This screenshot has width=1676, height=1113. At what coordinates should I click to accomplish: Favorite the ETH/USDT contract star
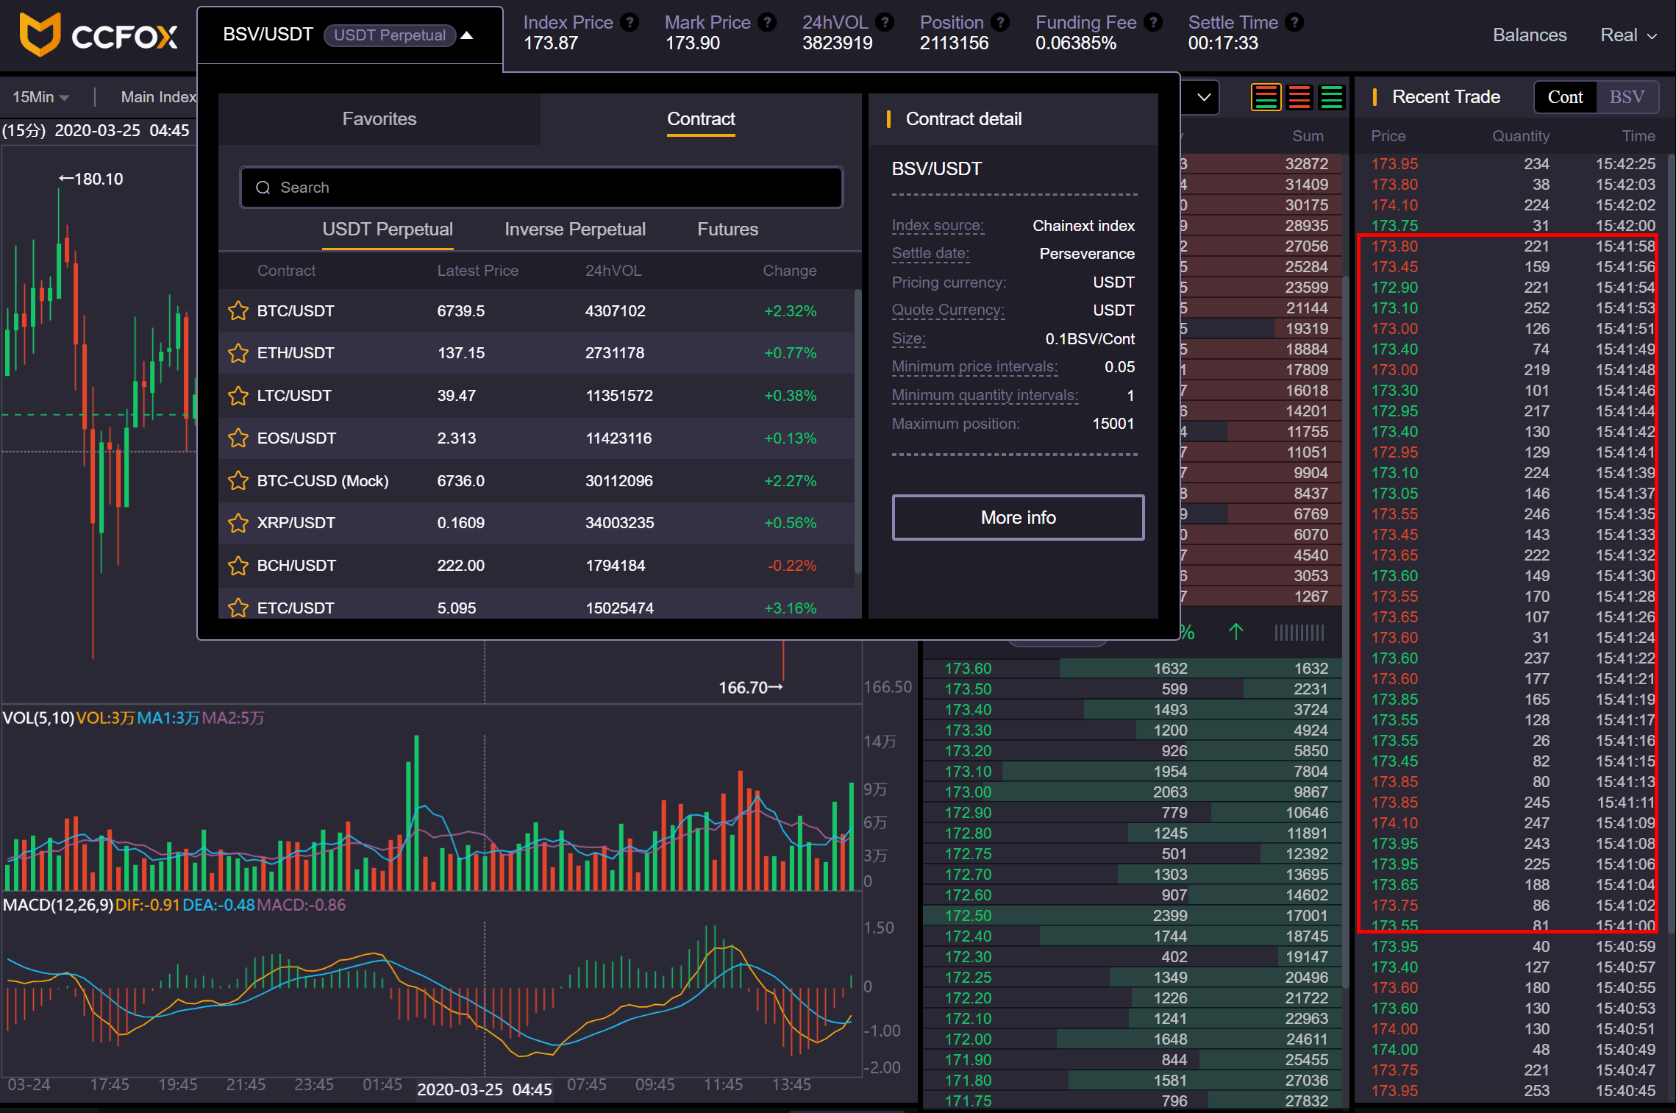tap(238, 353)
